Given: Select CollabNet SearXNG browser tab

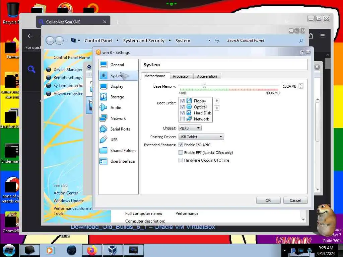Looking at the screenshot, I should (x=73, y=22).
